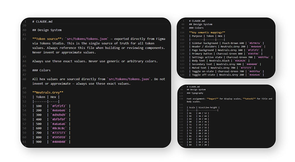Click the "## Design System" heading in the bottom-right panel
The image size is (295, 162).
(x=196, y=89)
